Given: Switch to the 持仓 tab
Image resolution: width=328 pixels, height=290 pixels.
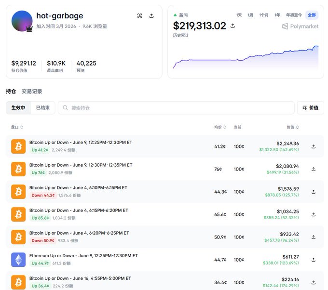Looking at the screenshot, I should coord(11,92).
